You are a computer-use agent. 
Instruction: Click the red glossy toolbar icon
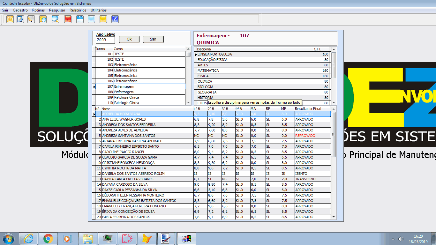pyautogui.click(x=67, y=19)
